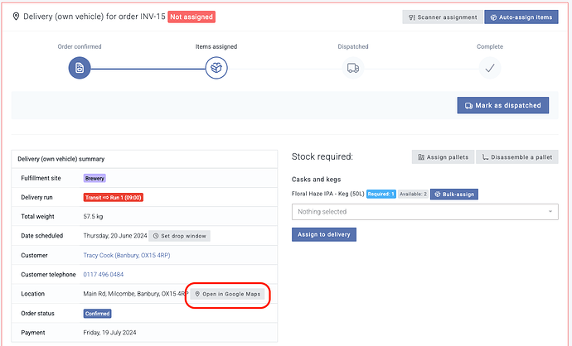Select the Thursday, 20 June 2024 date
572x346 pixels.
(115, 236)
